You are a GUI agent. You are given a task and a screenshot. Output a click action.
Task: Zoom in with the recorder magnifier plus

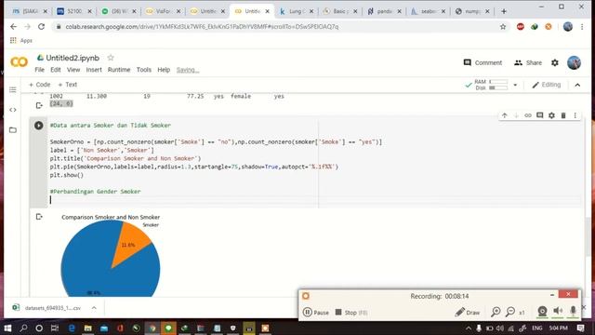coord(496,312)
